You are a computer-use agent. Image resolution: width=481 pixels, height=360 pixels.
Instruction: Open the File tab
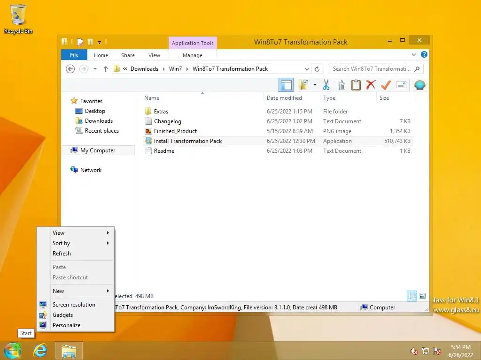[74, 55]
